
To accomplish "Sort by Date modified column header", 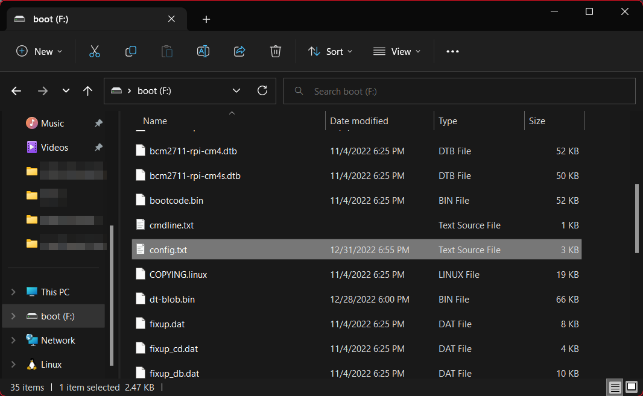I will pyautogui.click(x=360, y=121).
